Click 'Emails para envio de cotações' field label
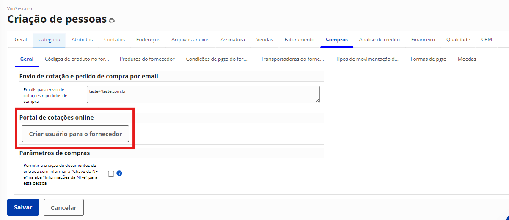Screen dimensions: 509x220 coord(46,96)
